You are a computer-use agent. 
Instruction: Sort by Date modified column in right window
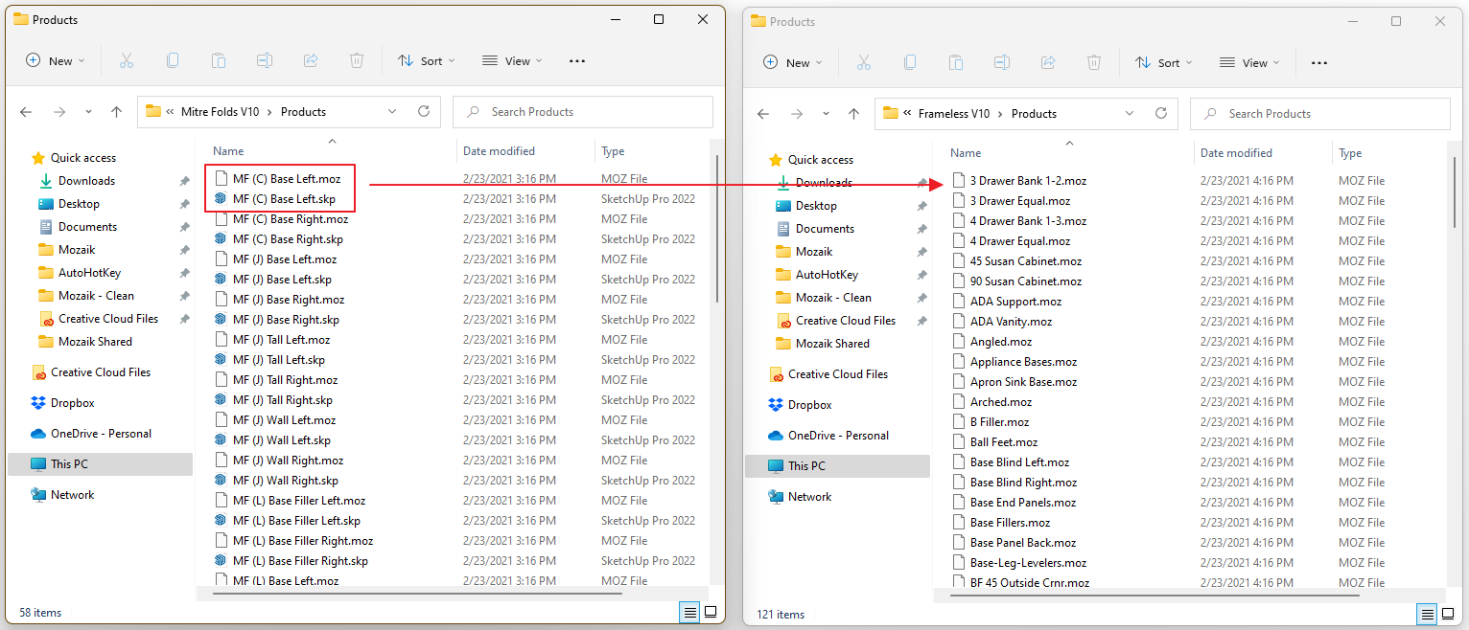tap(1236, 153)
